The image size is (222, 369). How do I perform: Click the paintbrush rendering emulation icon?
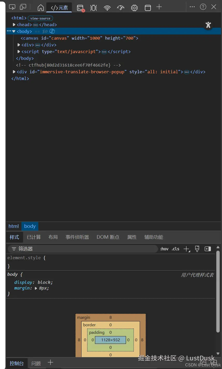tap(197, 249)
